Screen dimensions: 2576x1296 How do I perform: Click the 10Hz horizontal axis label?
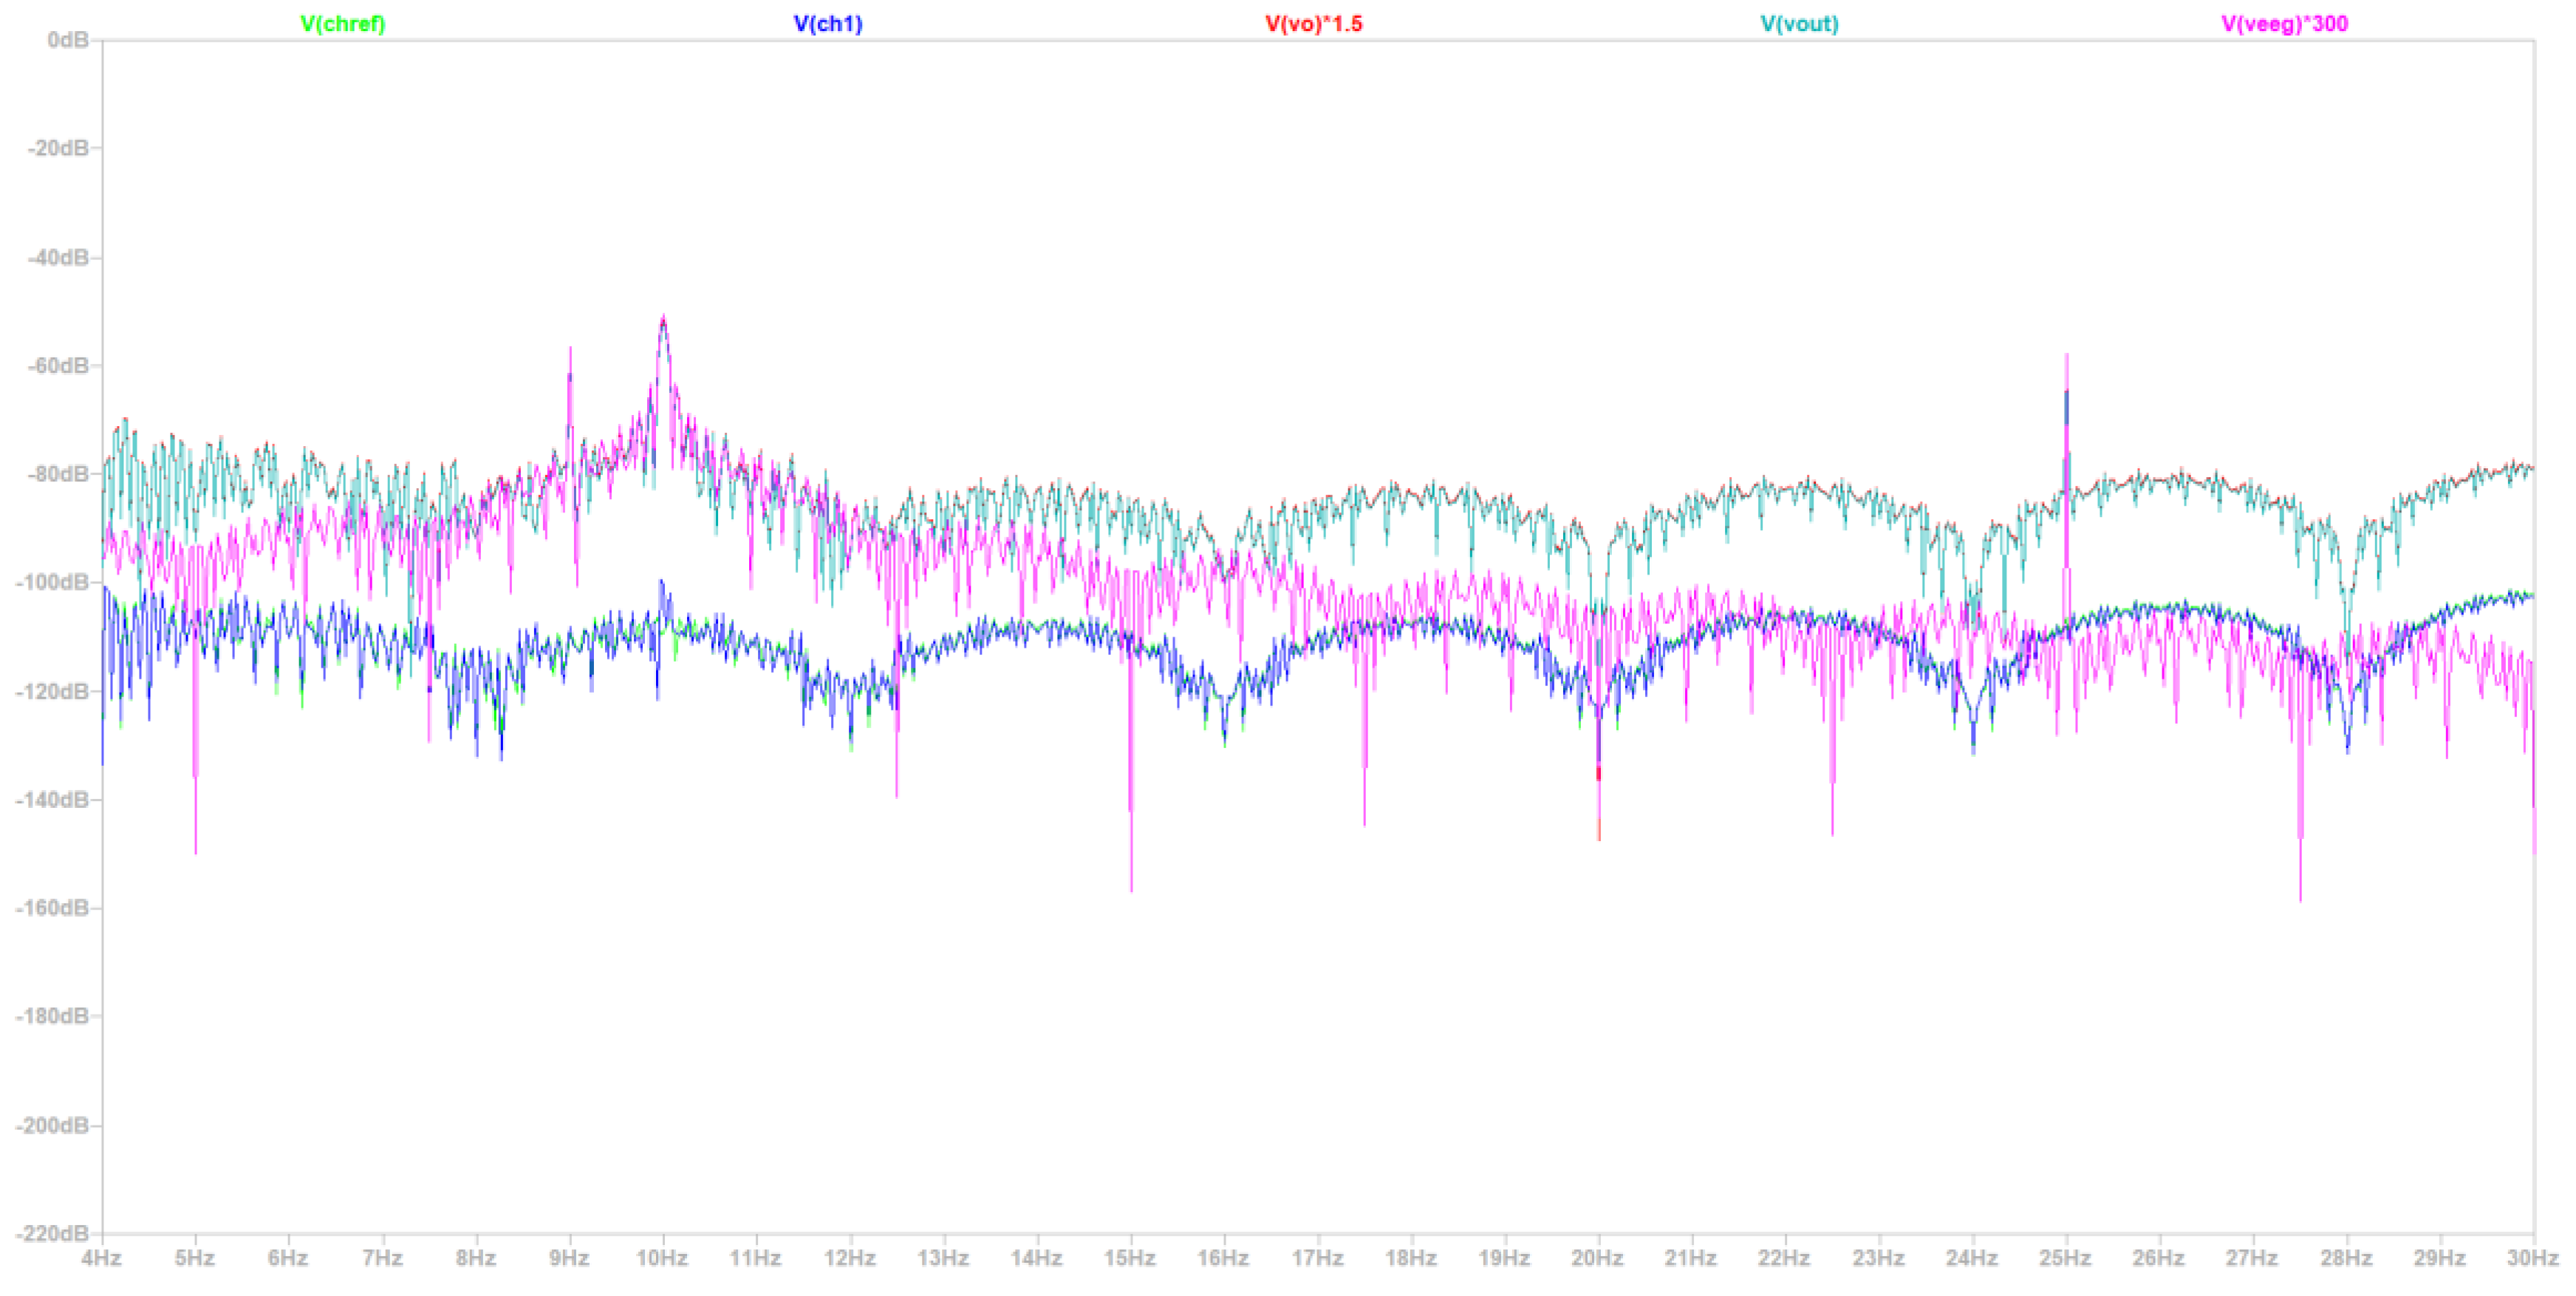662,1258
